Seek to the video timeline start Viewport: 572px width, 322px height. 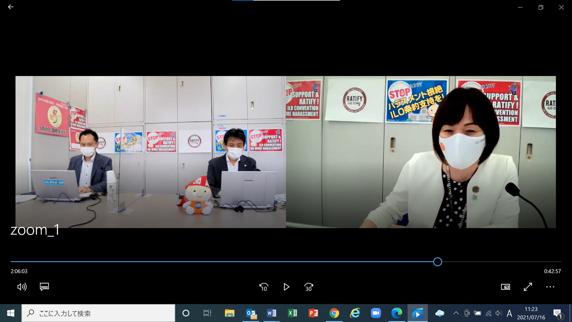(x=11, y=262)
